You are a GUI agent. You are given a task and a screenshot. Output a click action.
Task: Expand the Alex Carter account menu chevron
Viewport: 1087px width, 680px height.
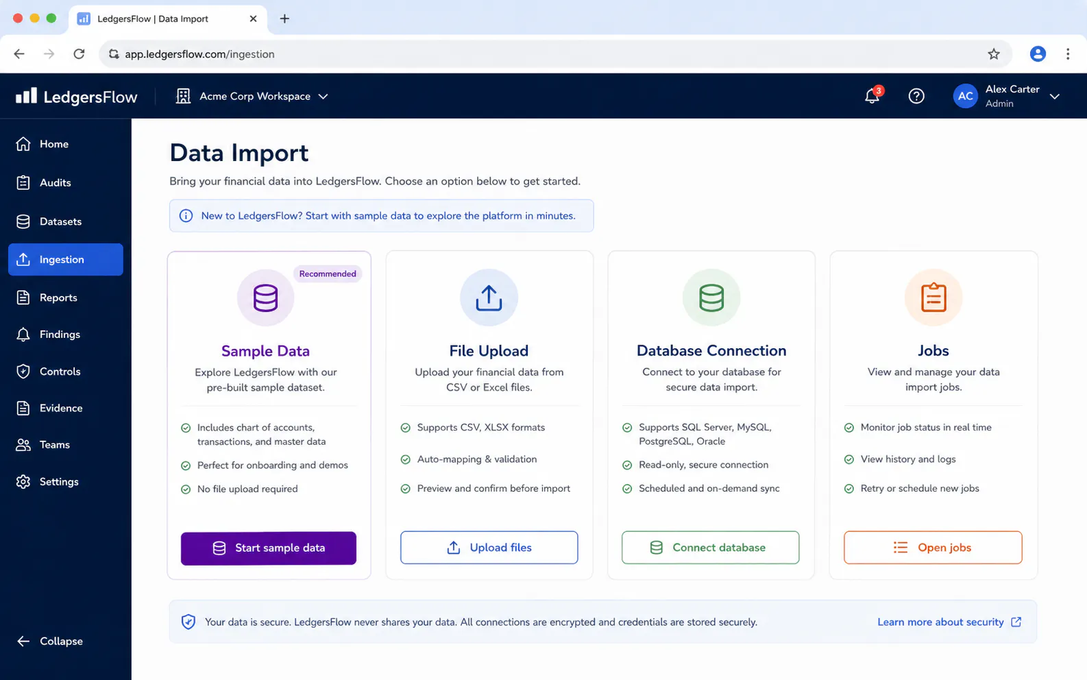pyautogui.click(x=1055, y=97)
